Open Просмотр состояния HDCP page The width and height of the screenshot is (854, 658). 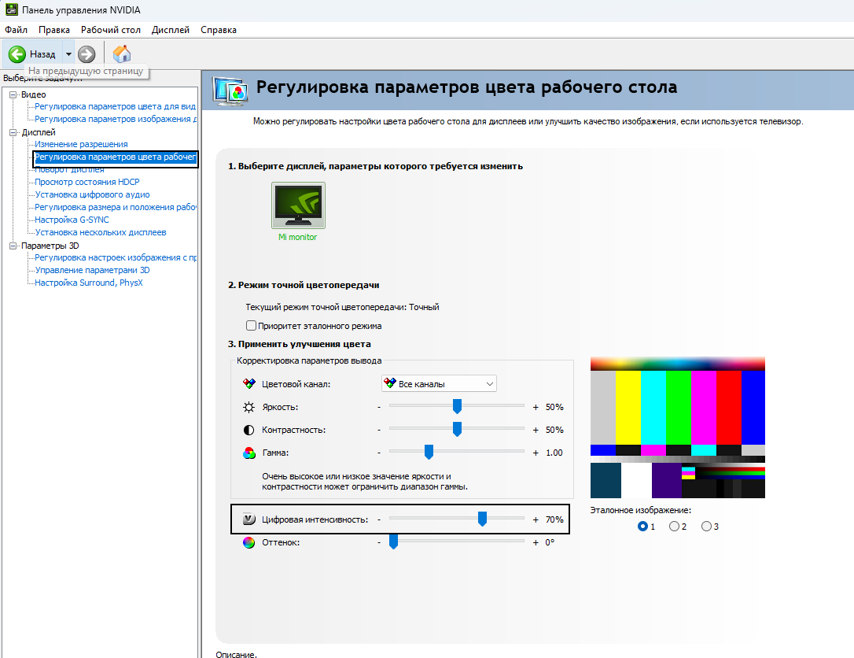click(87, 182)
